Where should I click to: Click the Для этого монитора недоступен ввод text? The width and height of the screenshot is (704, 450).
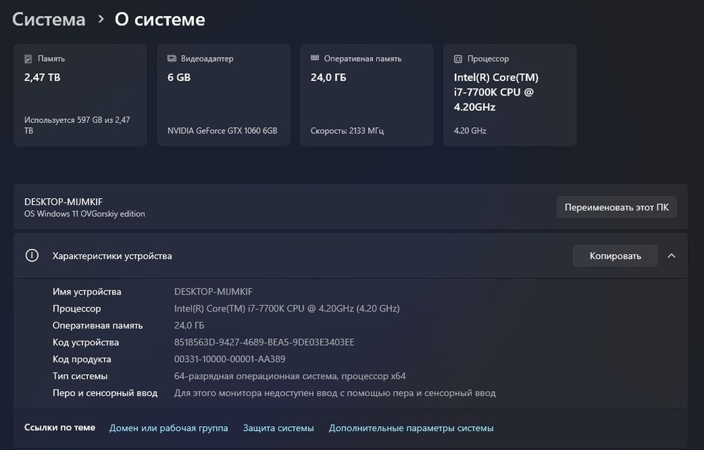pos(335,393)
